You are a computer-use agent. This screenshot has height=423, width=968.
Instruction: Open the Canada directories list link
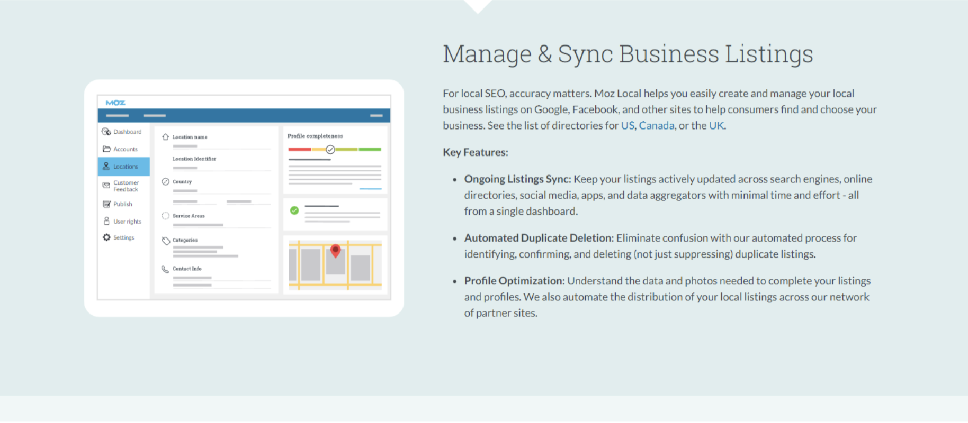pyautogui.click(x=657, y=125)
